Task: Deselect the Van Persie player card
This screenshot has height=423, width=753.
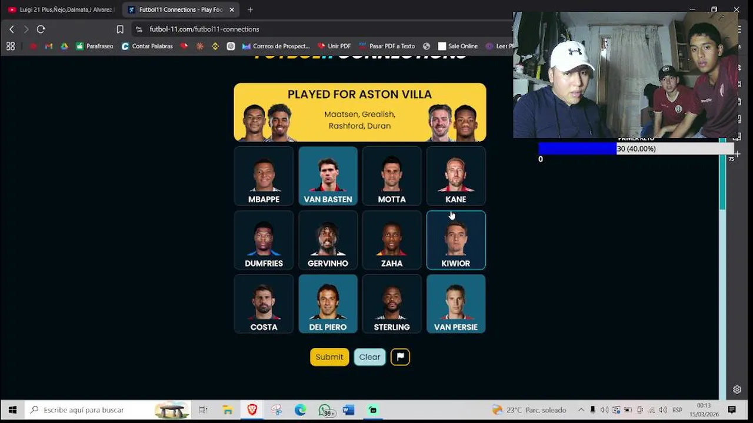Action: (456, 304)
